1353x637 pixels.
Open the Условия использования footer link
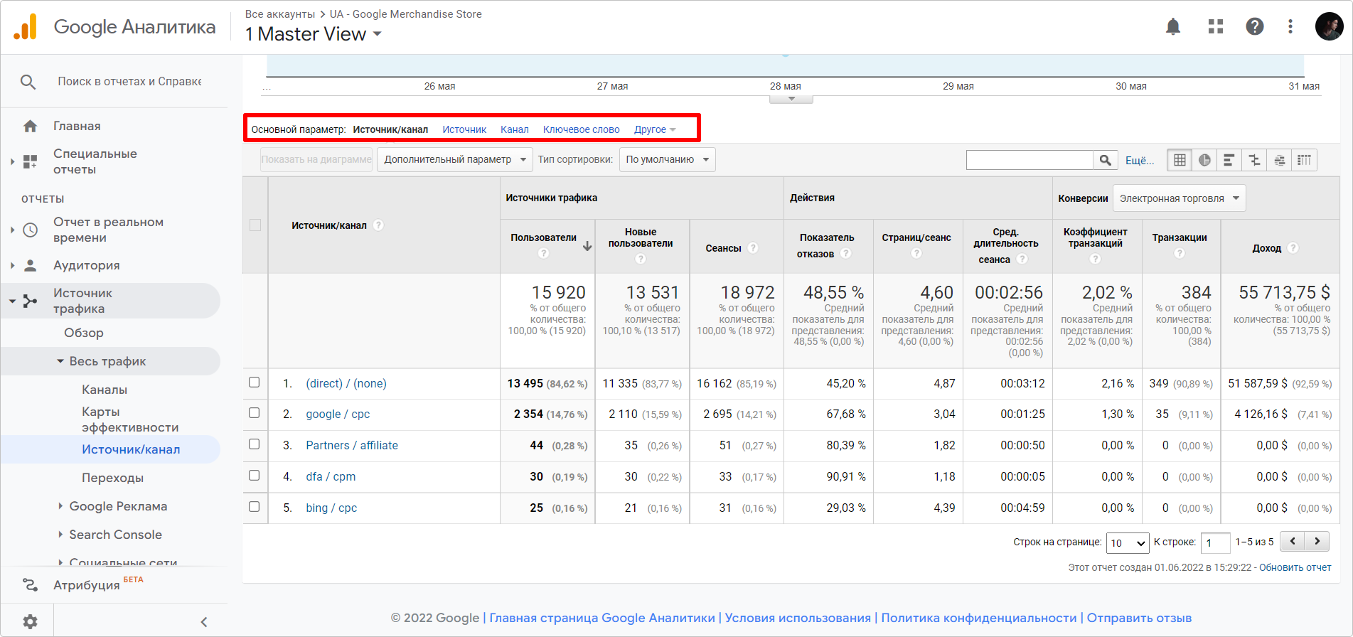coord(798,618)
